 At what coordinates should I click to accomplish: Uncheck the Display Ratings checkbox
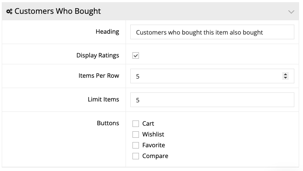[x=135, y=56]
